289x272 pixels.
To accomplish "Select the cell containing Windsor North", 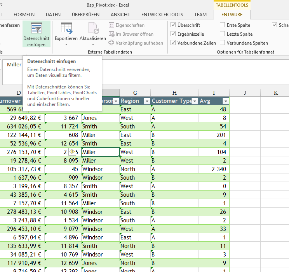I will (x=100, y=169).
